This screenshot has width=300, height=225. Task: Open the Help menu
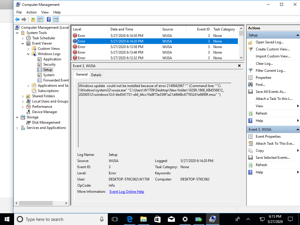[57, 12]
